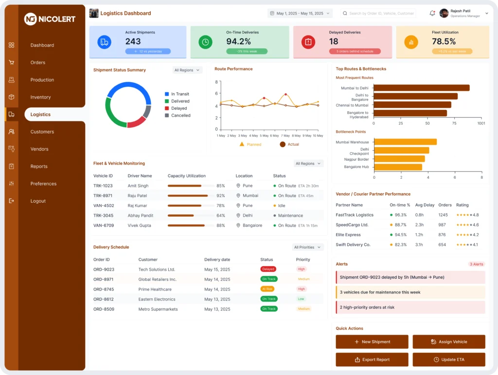Click the Preferences sliders icon
This screenshot has width=498, height=375.
(x=11, y=184)
